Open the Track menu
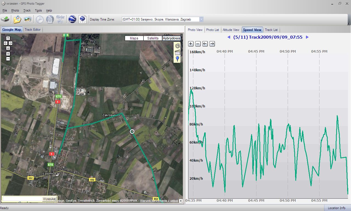Image resolution: width=351 pixels, height=211 pixels. tap(27, 10)
